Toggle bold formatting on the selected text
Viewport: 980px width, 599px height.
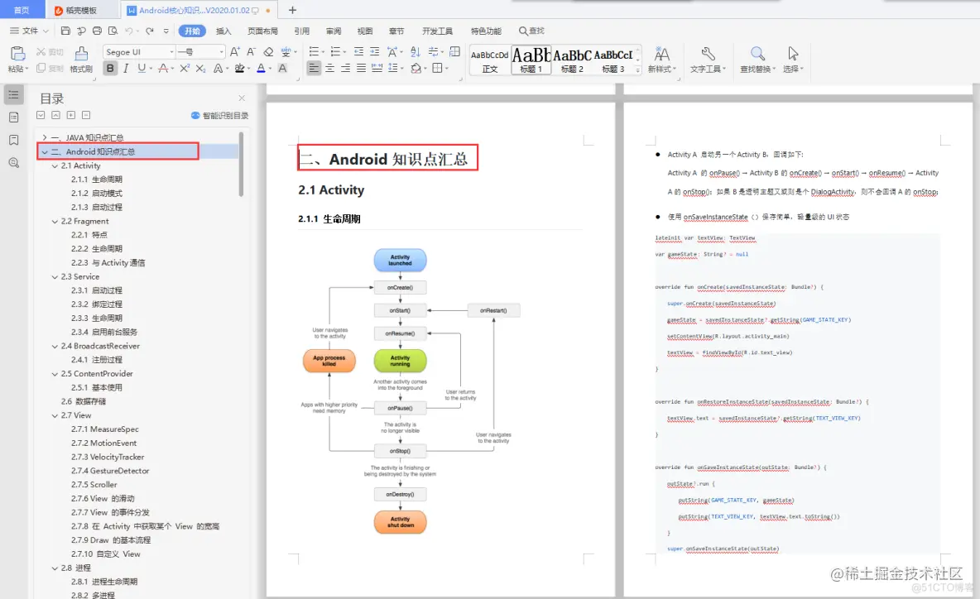[x=112, y=68]
